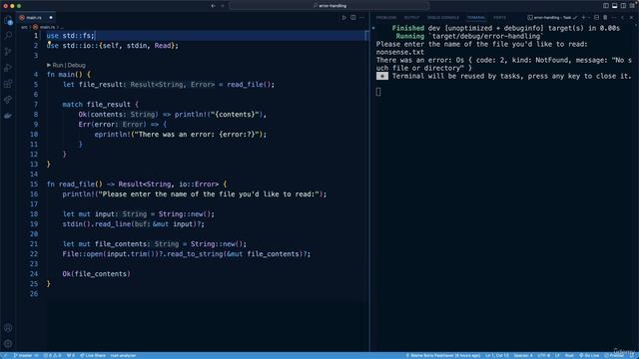Click the editor Run play button
Screen dimensions: 639x359
click(x=344, y=18)
